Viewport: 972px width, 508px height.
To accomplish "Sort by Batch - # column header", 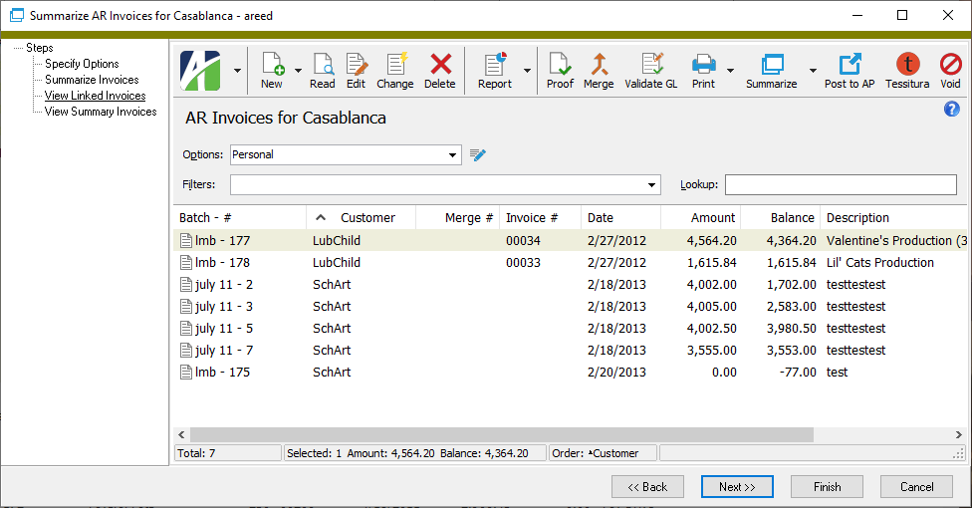I will click(240, 218).
